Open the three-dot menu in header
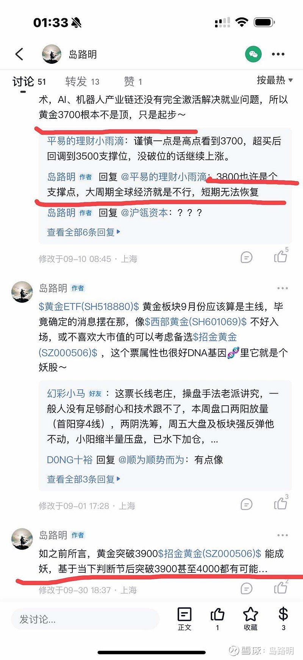303x660 pixels. tap(278, 54)
